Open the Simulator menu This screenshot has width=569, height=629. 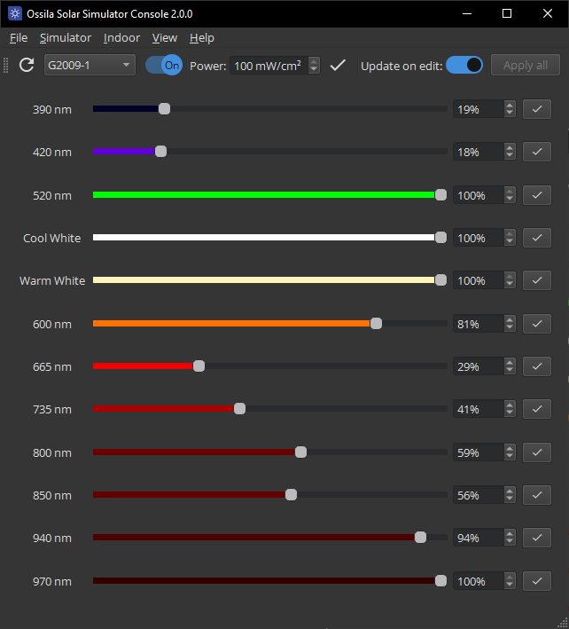66,38
